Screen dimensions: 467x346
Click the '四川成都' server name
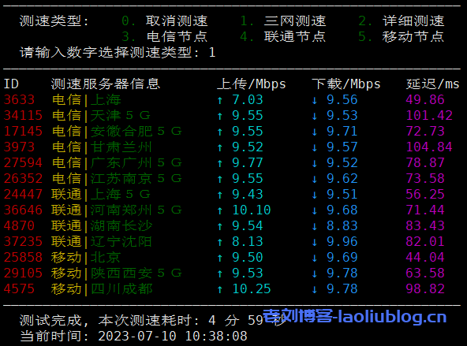[x=121, y=289]
